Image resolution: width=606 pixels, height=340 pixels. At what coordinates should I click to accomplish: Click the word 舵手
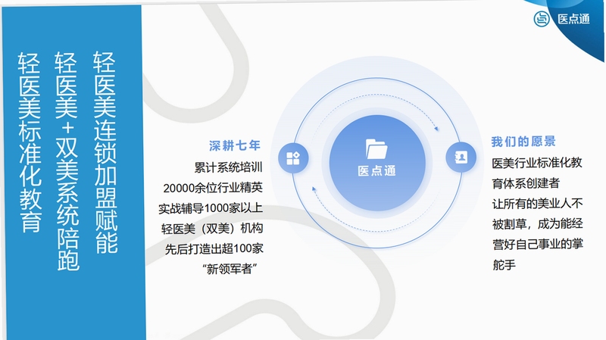tap(504, 265)
